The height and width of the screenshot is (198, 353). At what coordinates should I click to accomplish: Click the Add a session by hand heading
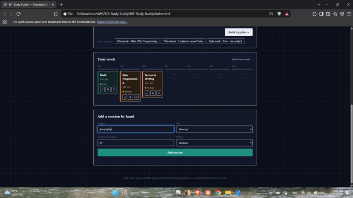click(116, 116)
